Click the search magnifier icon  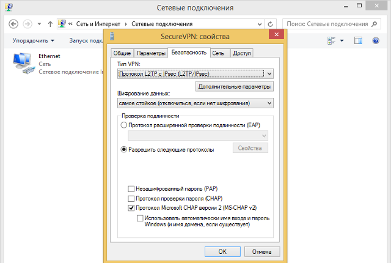click(374, 24)
